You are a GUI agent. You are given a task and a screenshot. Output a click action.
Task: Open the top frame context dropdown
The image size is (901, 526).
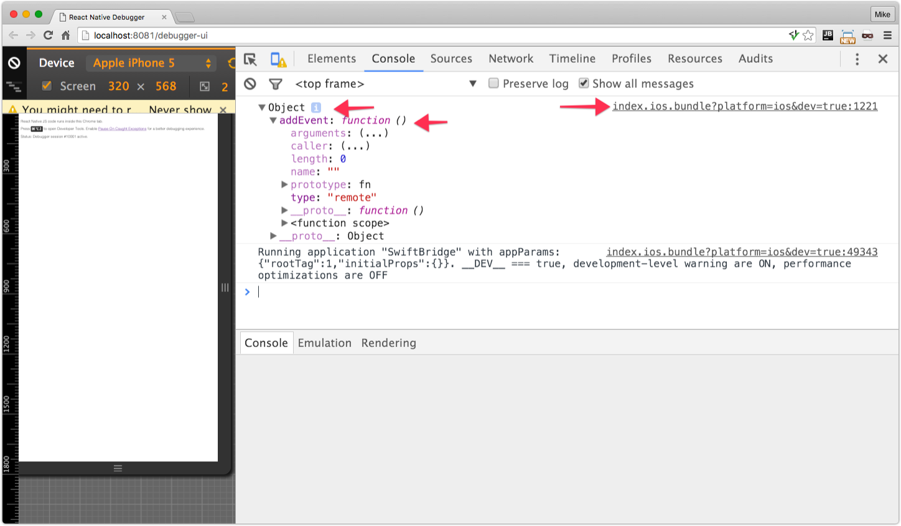(x=386, y=83)
